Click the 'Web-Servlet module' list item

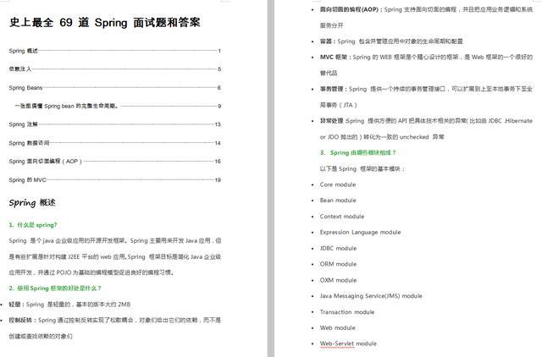(x=348, y=343)
